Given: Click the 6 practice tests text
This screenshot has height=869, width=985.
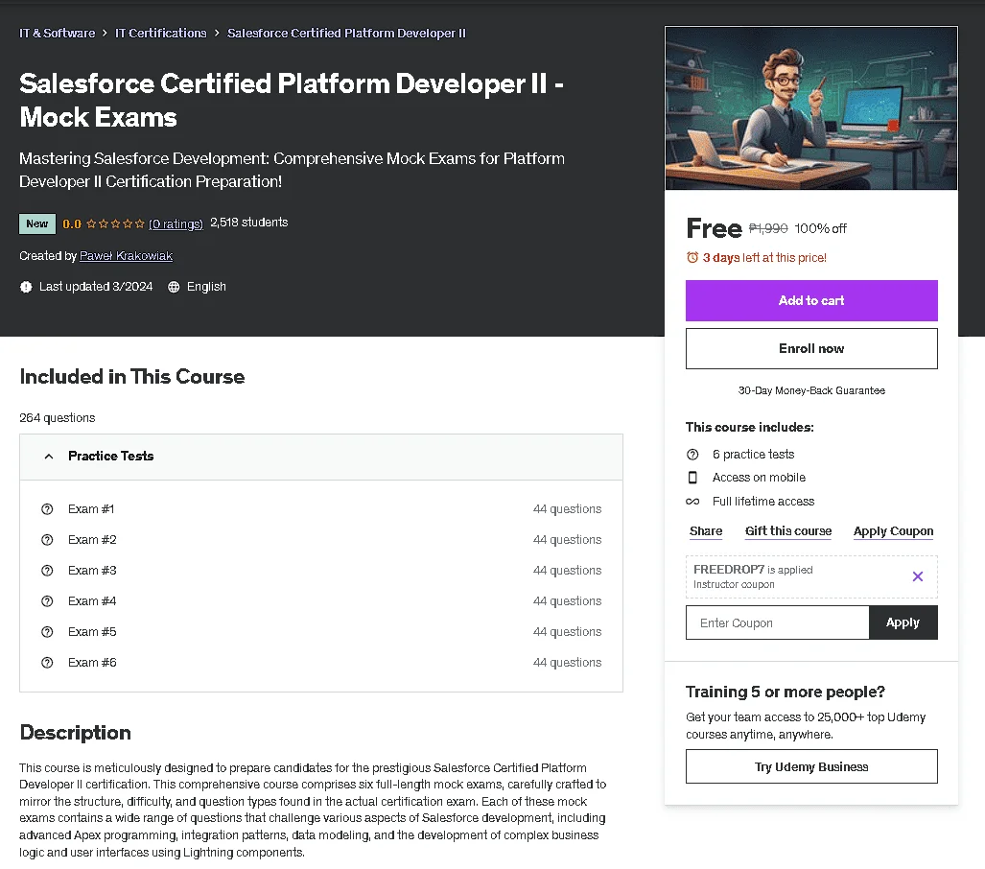Looking at the screenshot, I should (753, 455).
